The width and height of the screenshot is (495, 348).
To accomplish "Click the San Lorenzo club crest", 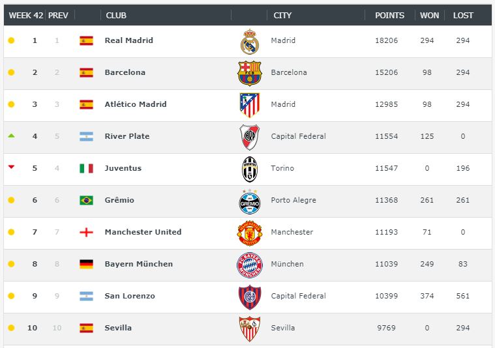I will point(250,297).
